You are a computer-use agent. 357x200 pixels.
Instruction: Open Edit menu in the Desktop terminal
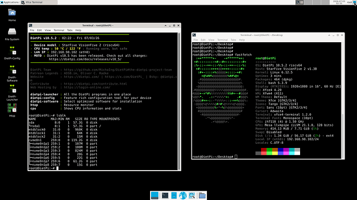point(203,40)
